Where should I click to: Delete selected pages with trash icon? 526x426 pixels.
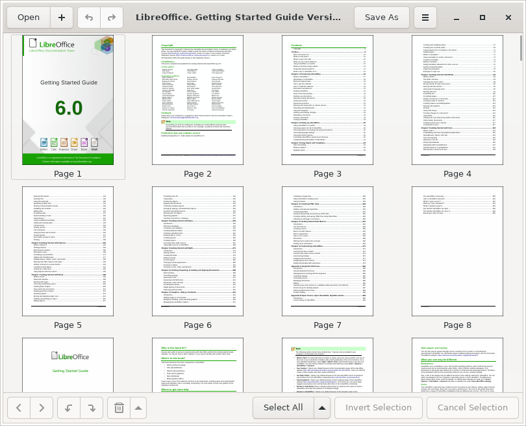coord(119,408)
